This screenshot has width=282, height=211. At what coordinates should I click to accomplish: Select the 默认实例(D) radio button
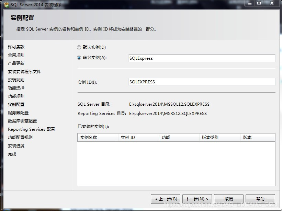[79, 47]
